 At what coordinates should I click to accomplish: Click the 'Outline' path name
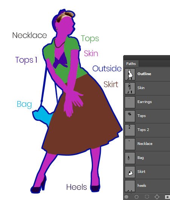click(144, 74)
